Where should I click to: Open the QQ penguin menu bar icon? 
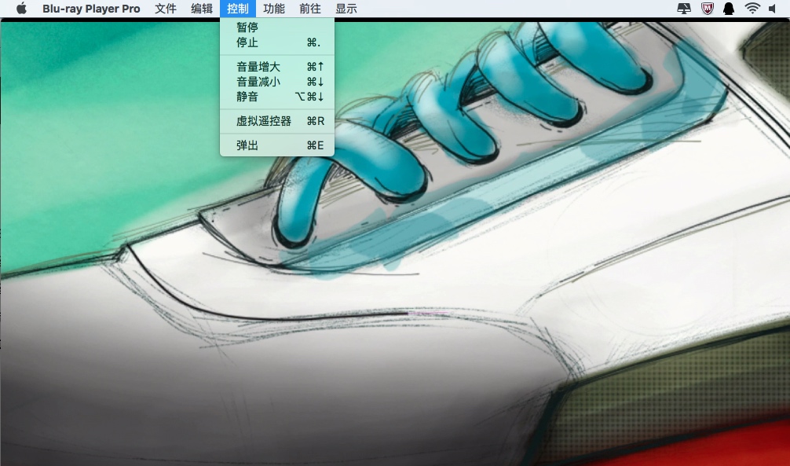click(729, 9)
